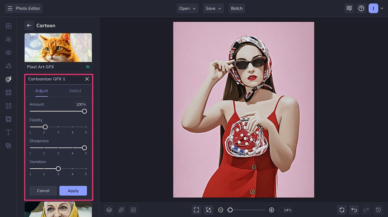Select the Pixel Art GFX cat thumbnail
The image size is (388, 217).
click(58, 47)
